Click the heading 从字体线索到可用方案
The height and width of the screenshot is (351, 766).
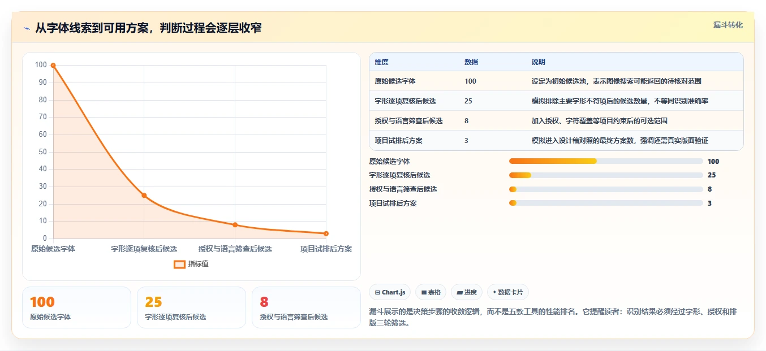(x=148, y=28)
